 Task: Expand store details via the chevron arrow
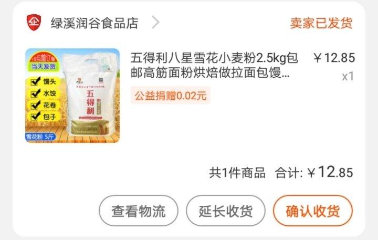(x=156, y=23)
